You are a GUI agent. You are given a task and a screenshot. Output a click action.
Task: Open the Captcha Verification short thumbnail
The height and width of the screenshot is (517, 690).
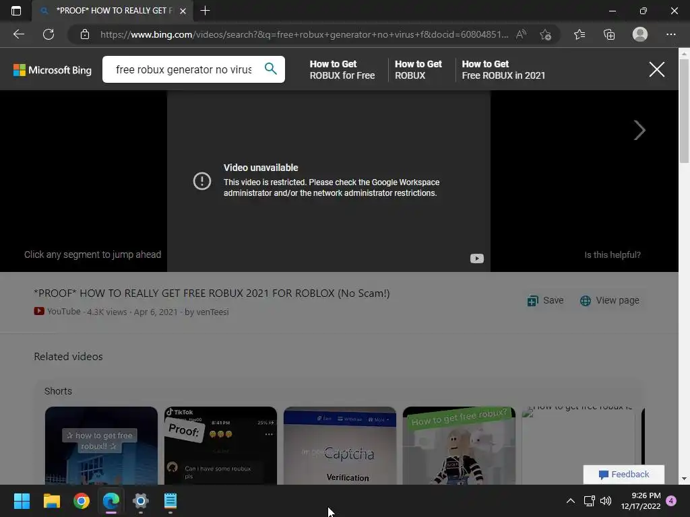click(x=340, y=446)
